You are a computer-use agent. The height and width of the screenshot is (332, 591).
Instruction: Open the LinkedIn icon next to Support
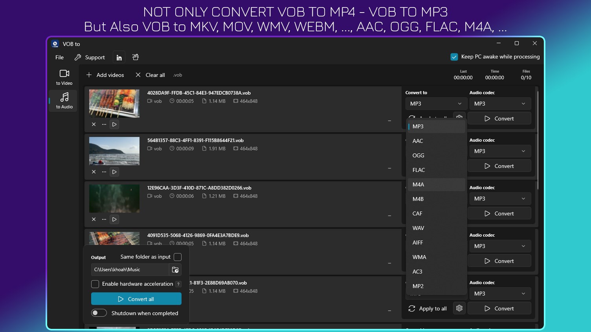point(119,57)
